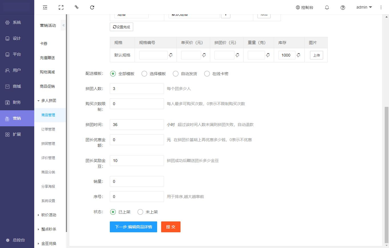This screenshot has width=389, height=248.
Task: Go to 财务 in the main sidebar
Action: click(17, 102)
